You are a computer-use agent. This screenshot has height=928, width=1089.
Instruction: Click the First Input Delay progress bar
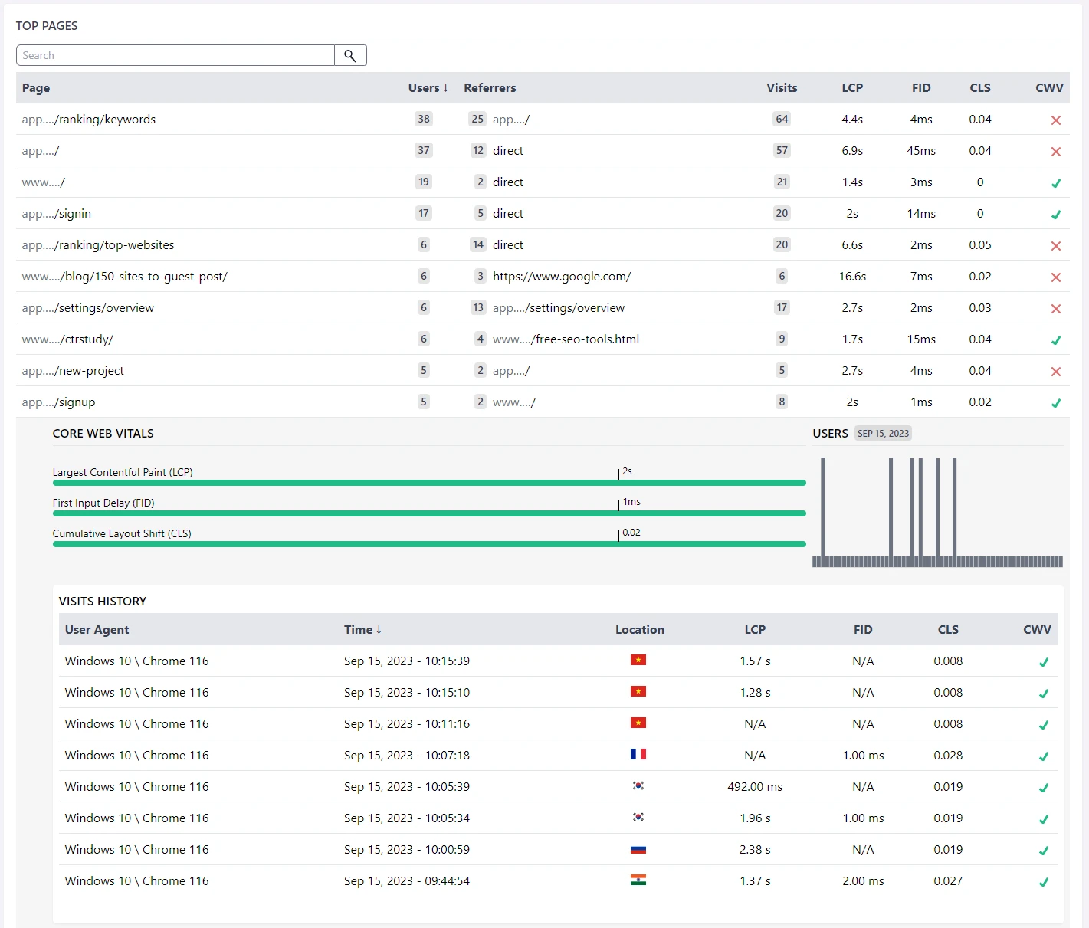point(429,513)
